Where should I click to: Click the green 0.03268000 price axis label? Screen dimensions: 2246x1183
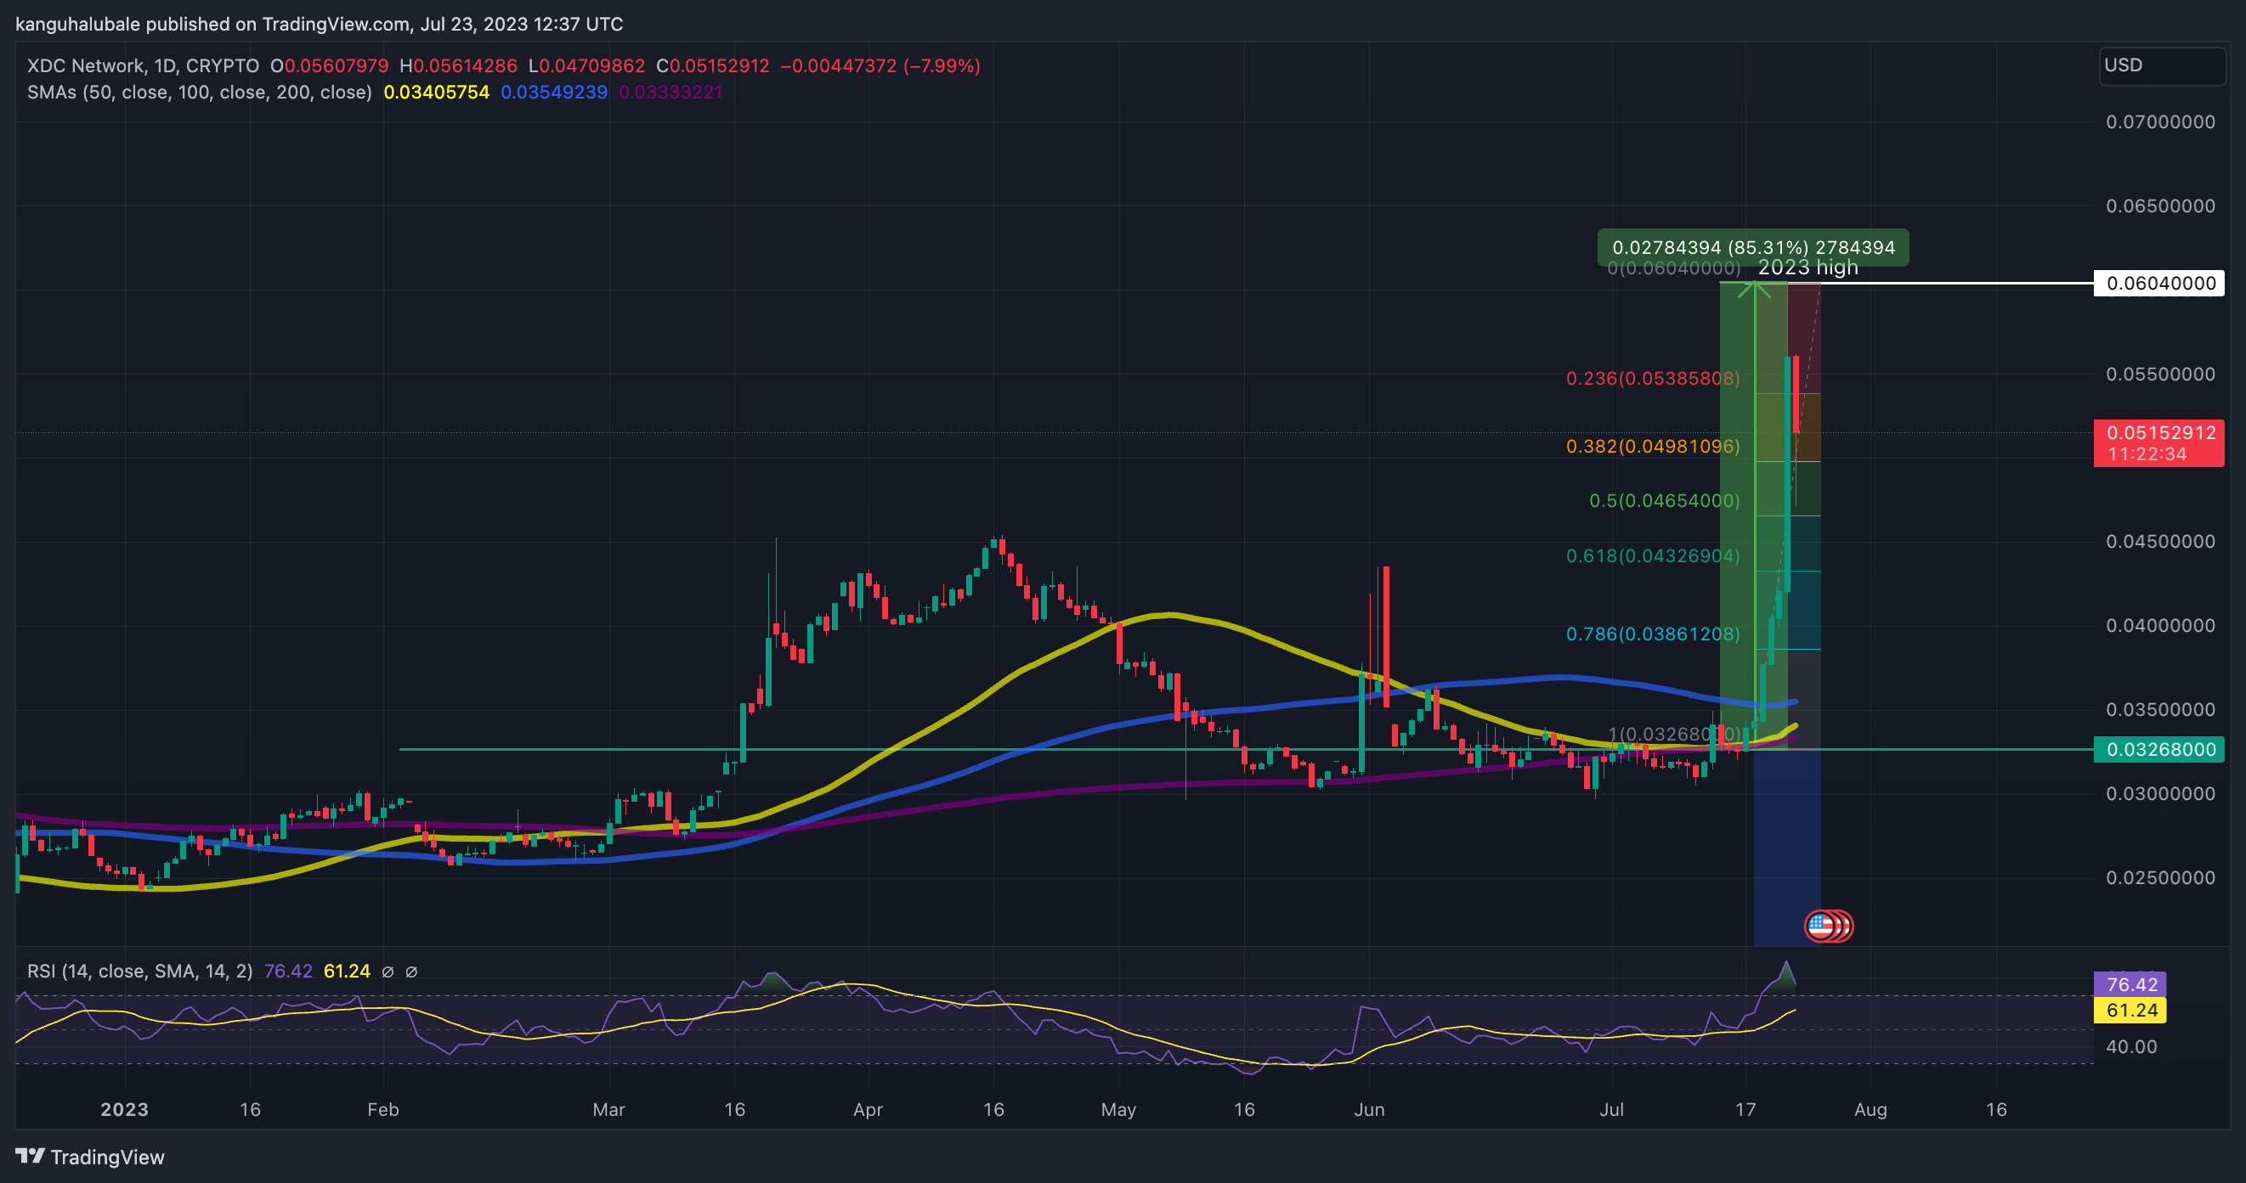(x=2159, y=749)
